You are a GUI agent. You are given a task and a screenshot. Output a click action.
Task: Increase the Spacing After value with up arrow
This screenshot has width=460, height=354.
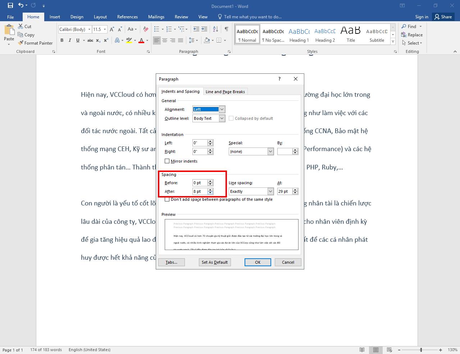pyautogui.click(x=210, y=190)
